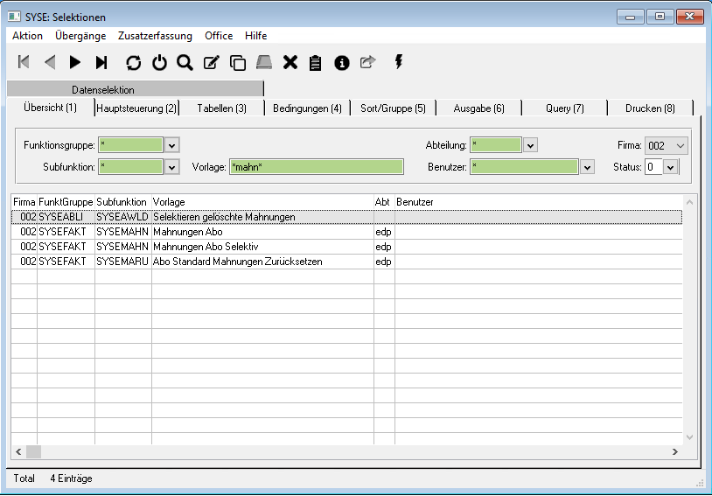Click the power icon in toolbar

click(159, 62)
